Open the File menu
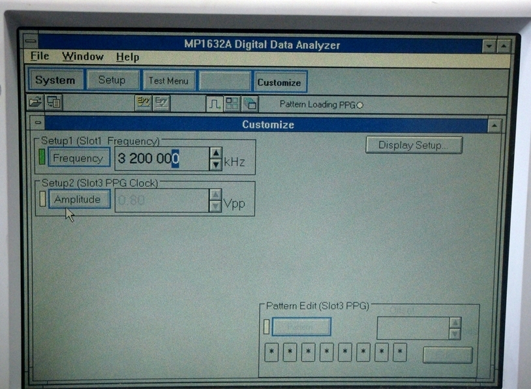The width and height of the screenshot is (531, 389). coord(40,55)
